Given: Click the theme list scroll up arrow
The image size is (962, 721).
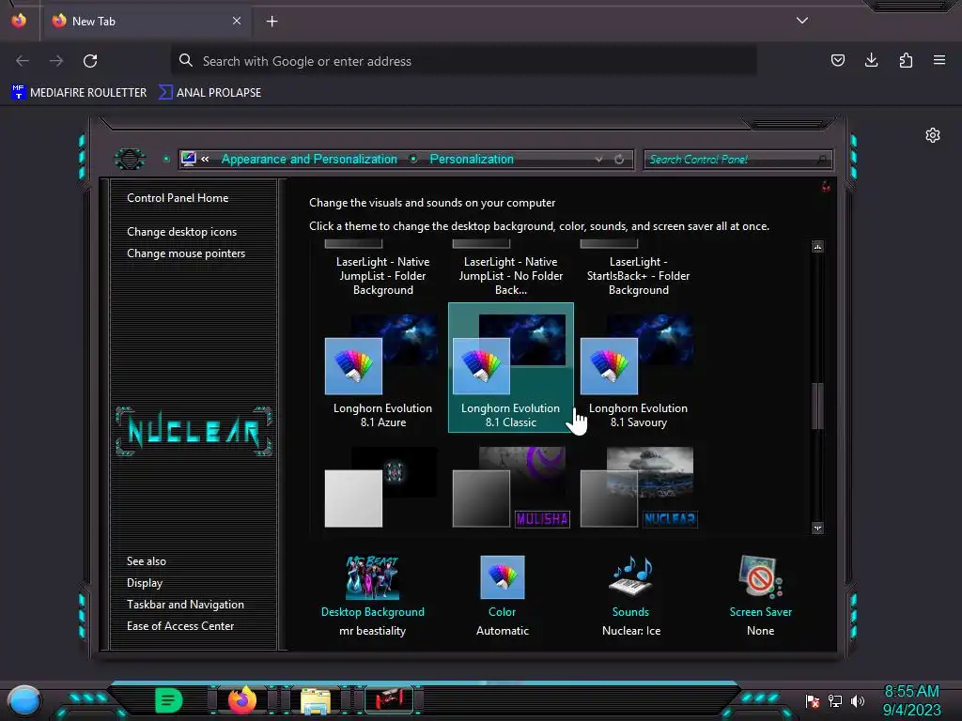Looking at the screenshot, I should tap(817, 247).
